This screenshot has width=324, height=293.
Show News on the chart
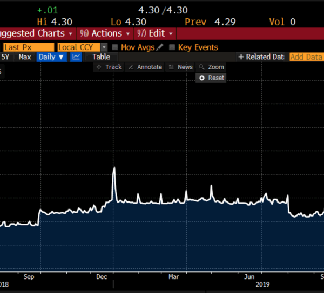tap(180, 67)
